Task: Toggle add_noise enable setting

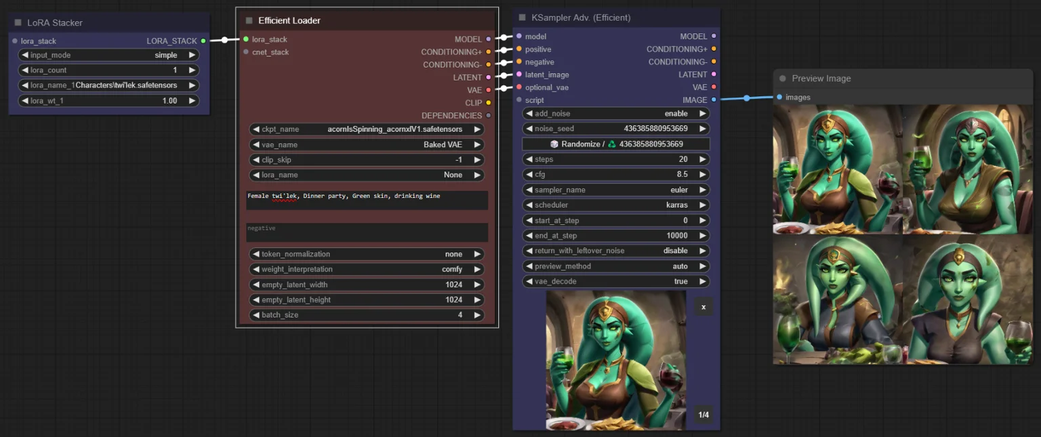Action: [616, 113]
